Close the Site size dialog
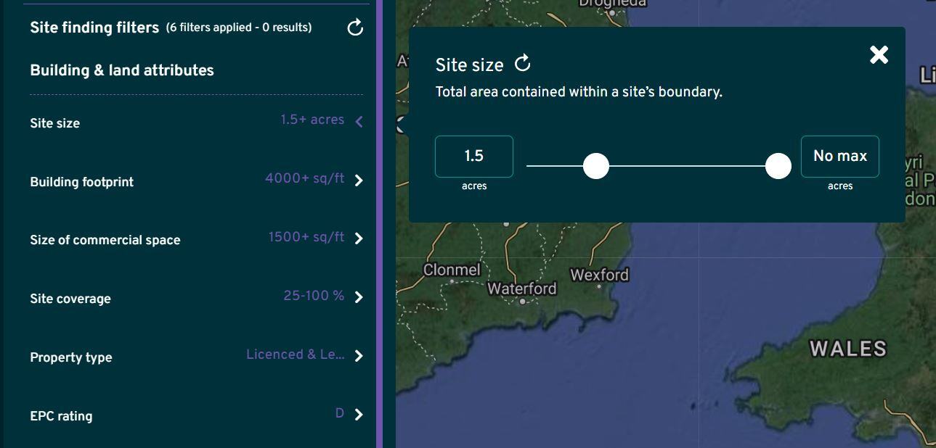 pyautogui.click(x=879, y=54)
